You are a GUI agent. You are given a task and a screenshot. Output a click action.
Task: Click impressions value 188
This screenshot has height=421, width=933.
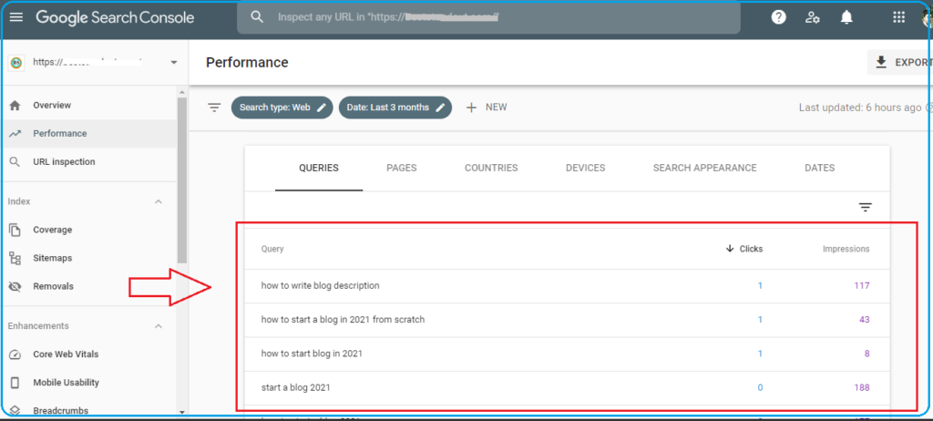coord(862,387)
